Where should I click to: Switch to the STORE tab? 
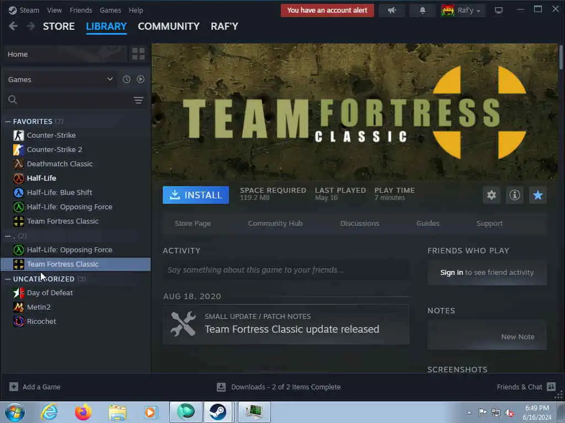point(58,26)
